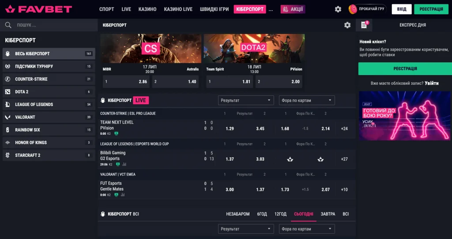Click the Кіберспорт Live section icon

click(102, 100)
